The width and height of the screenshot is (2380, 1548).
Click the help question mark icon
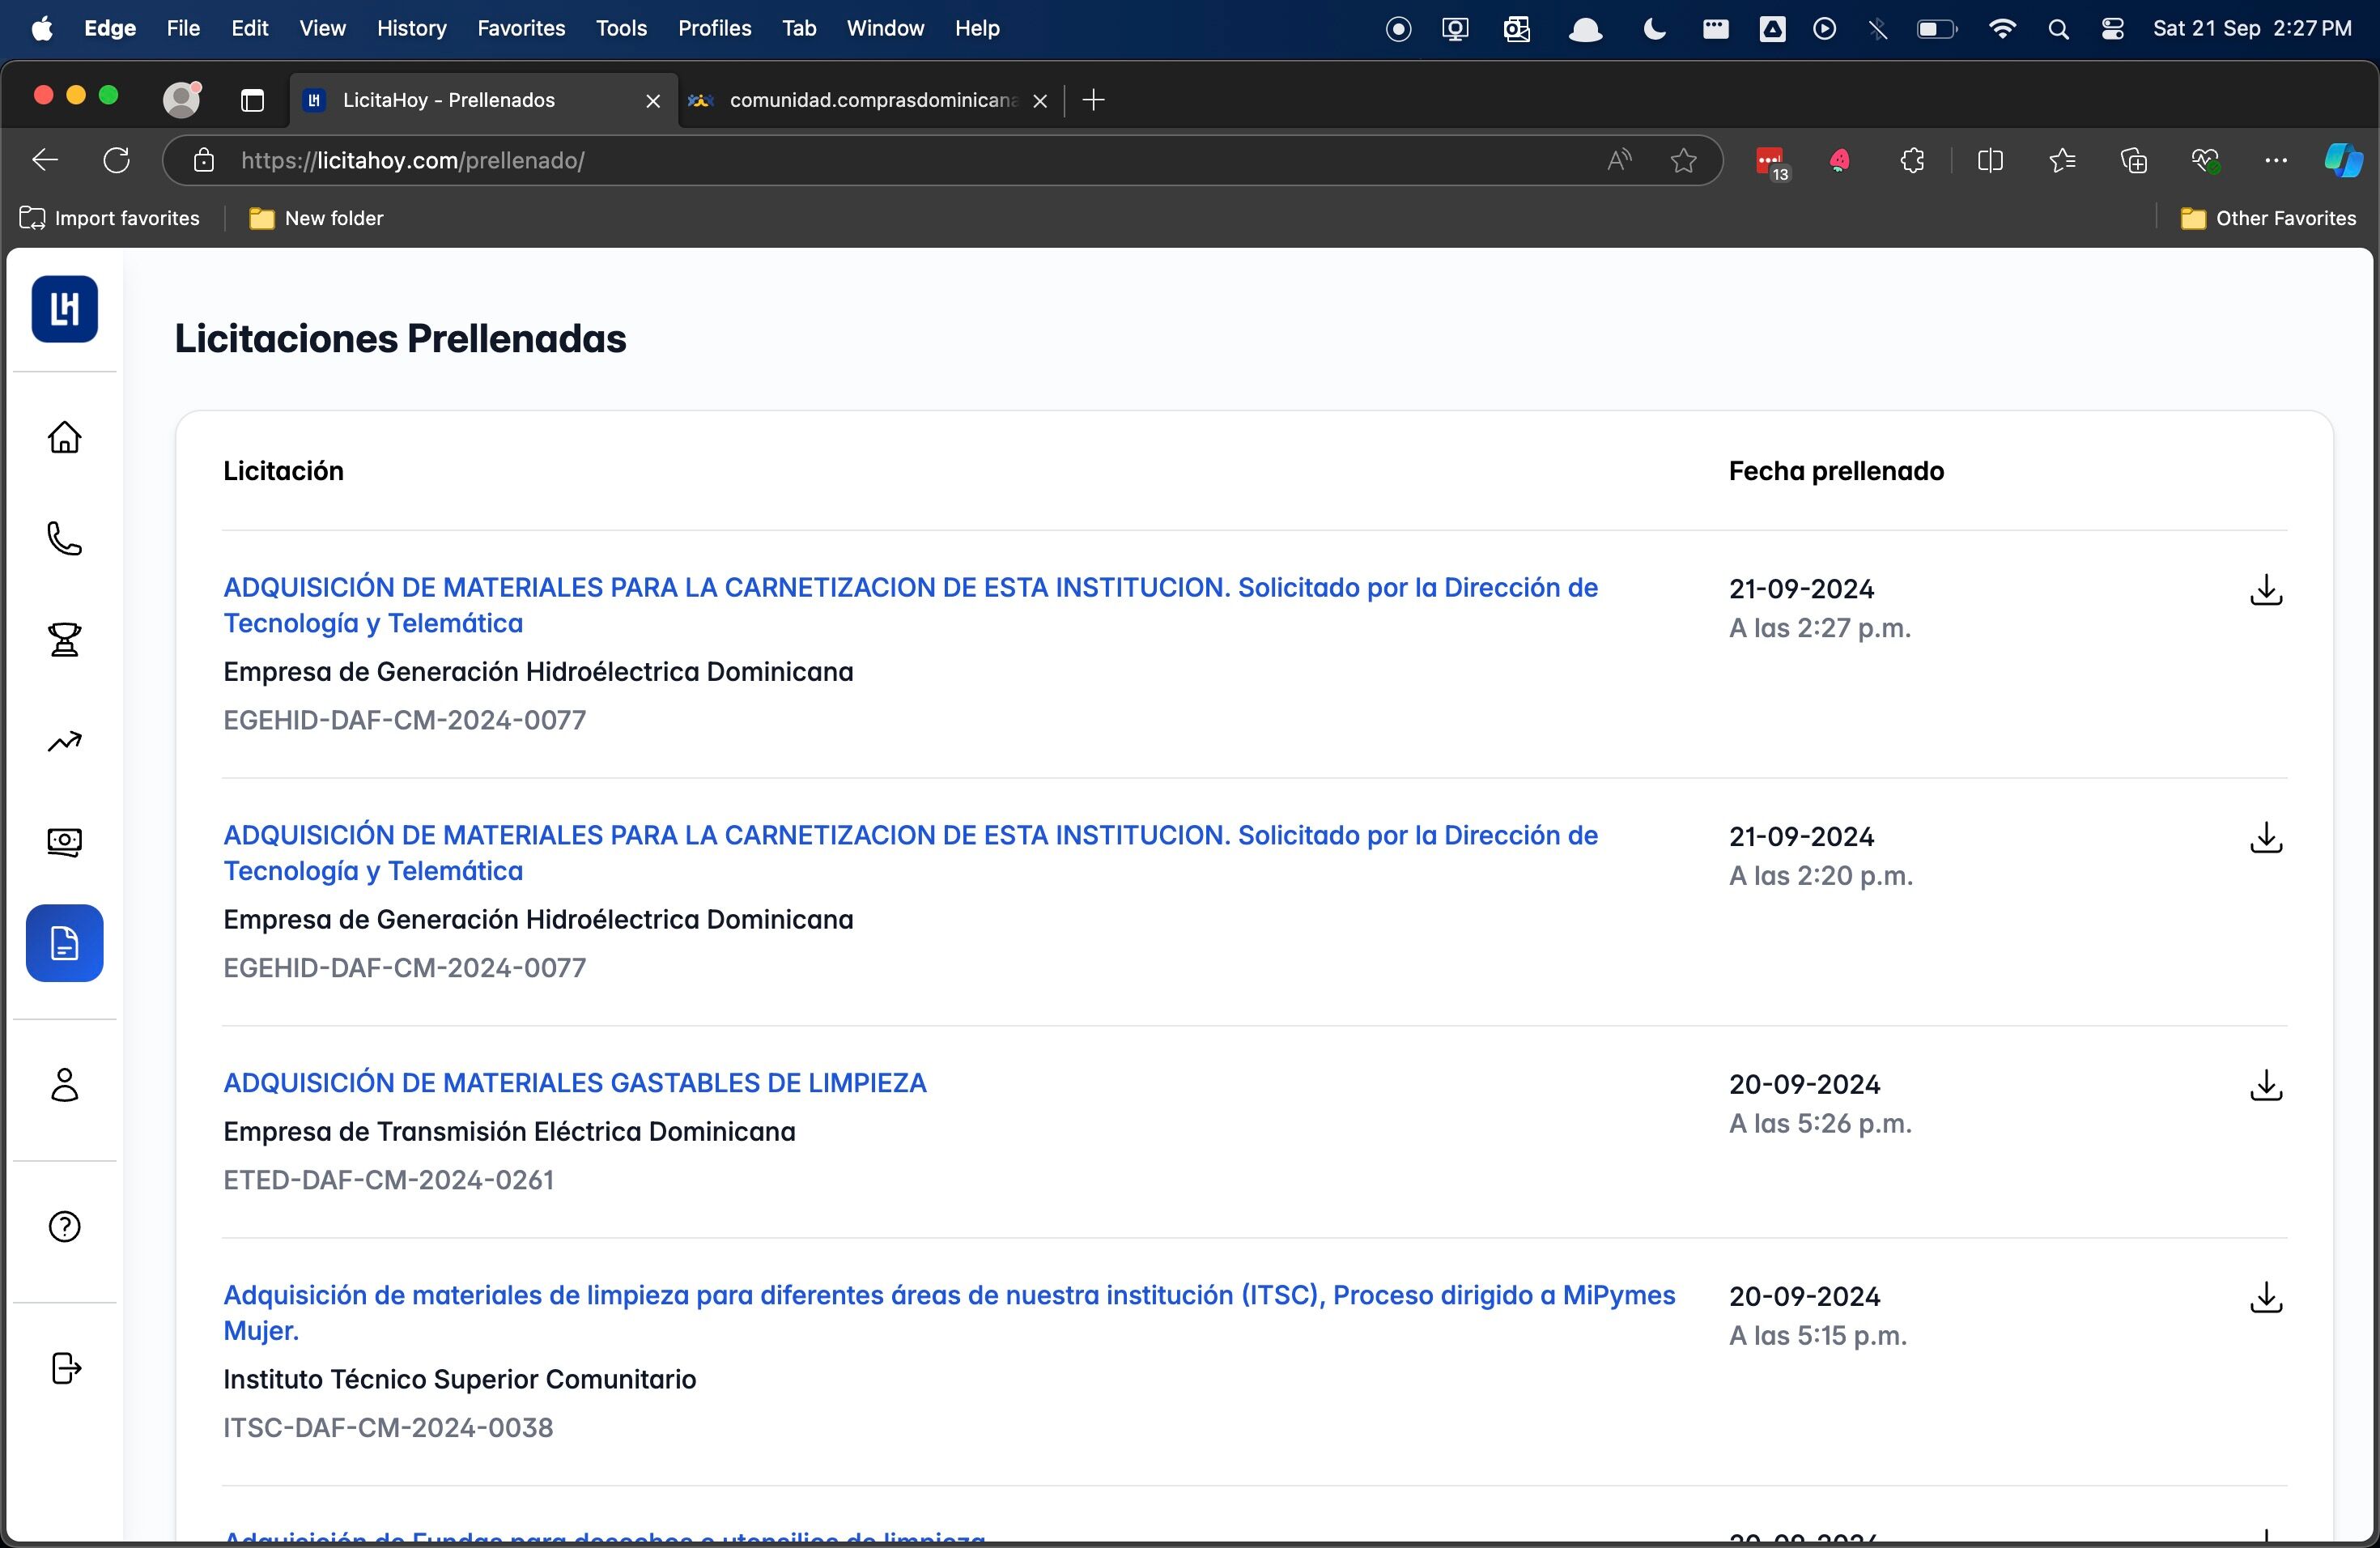point(65,1226)
